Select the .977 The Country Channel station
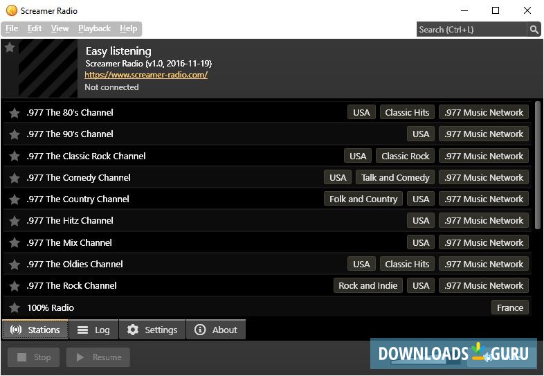The height and width of the screenshot is (376, 544). [x=267, y=199]
